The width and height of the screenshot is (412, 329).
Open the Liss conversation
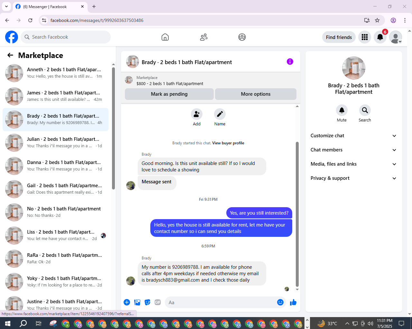click(55, 236)
